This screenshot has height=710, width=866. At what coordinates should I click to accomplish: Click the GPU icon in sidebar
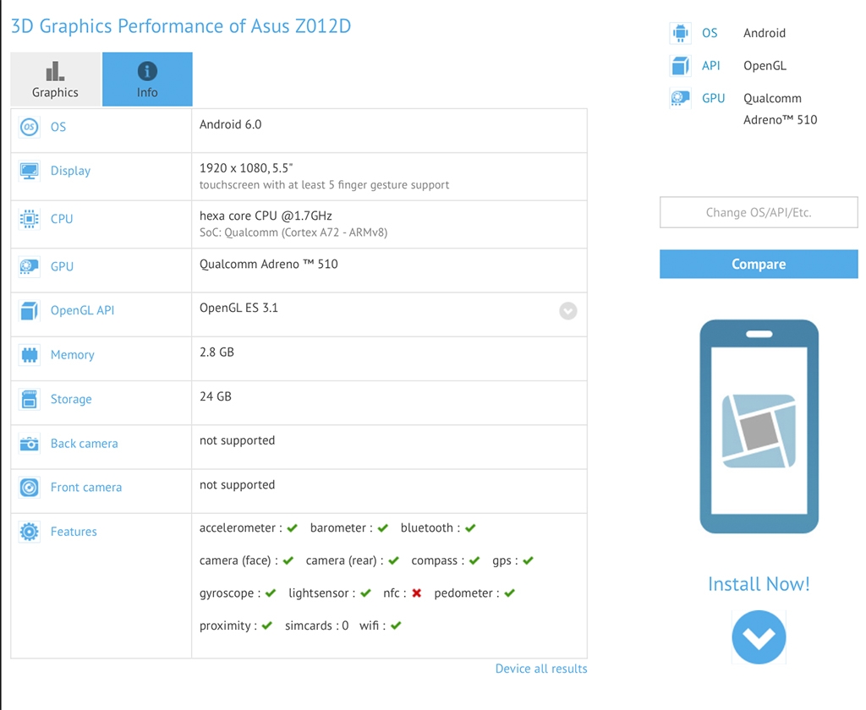coord(681,98)
